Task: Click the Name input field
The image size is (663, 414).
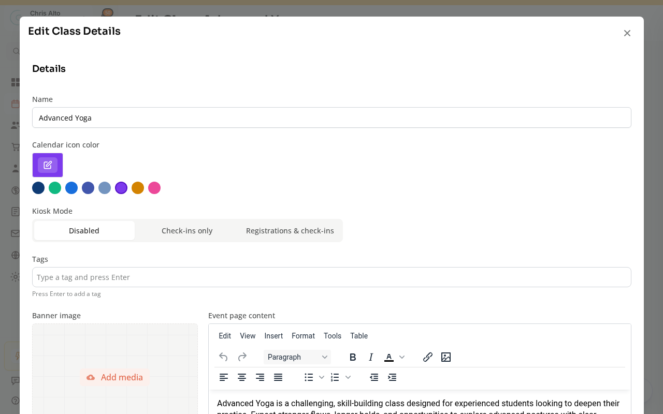Action: [x=331, y=117]
